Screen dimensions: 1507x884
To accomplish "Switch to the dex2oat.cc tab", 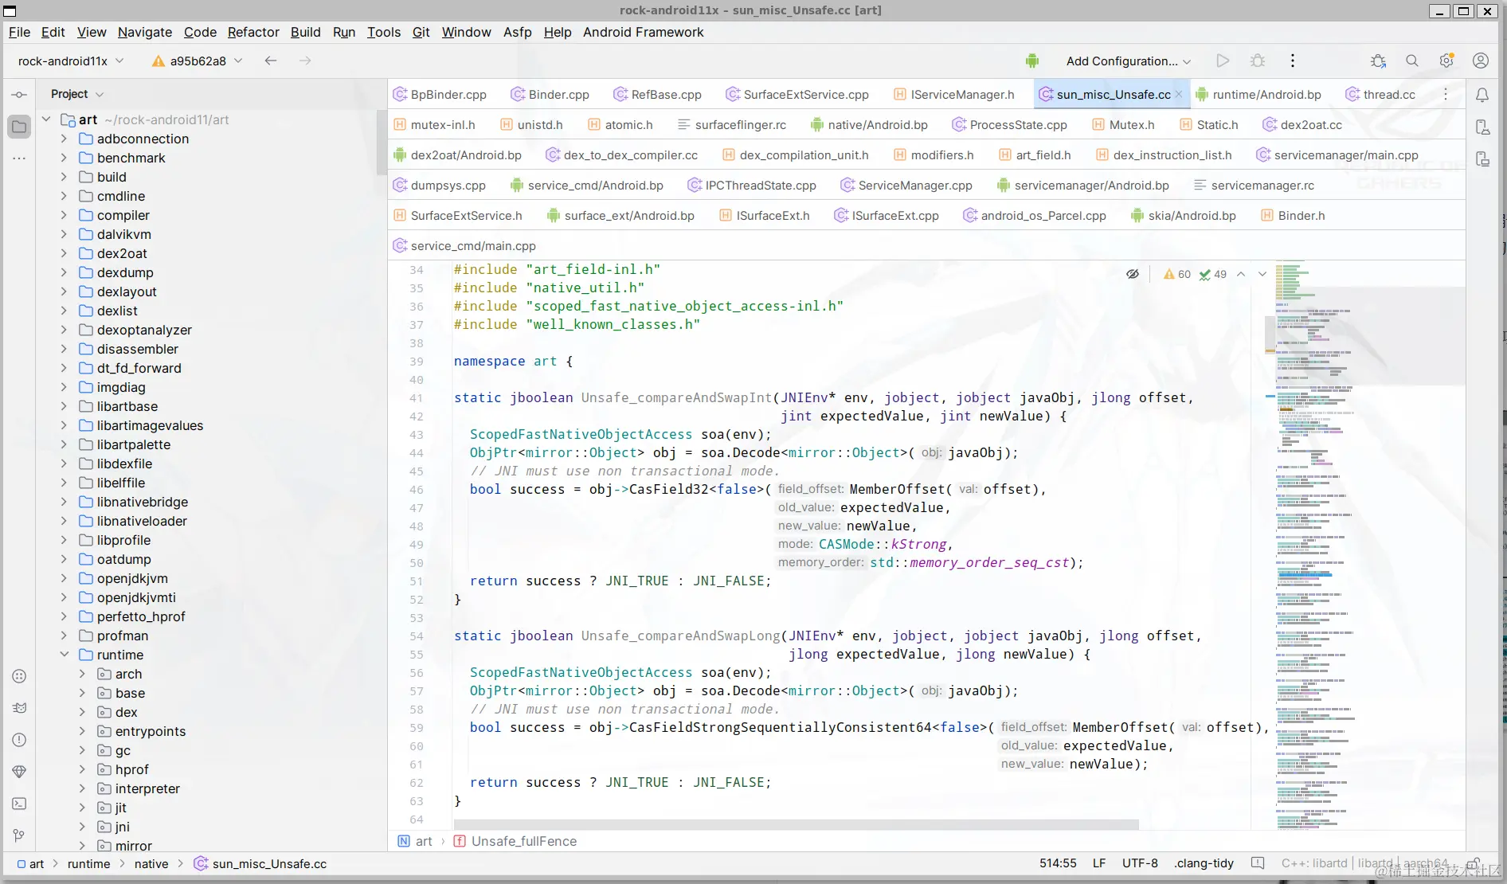I will click(x=1302, y=124).
